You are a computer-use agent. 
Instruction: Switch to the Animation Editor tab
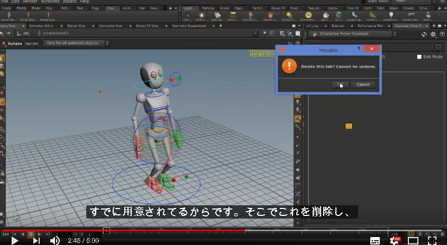click(x=41, y=26)
